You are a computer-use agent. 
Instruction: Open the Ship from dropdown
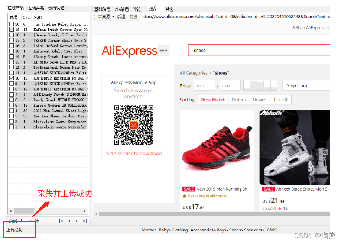point(306,85)
